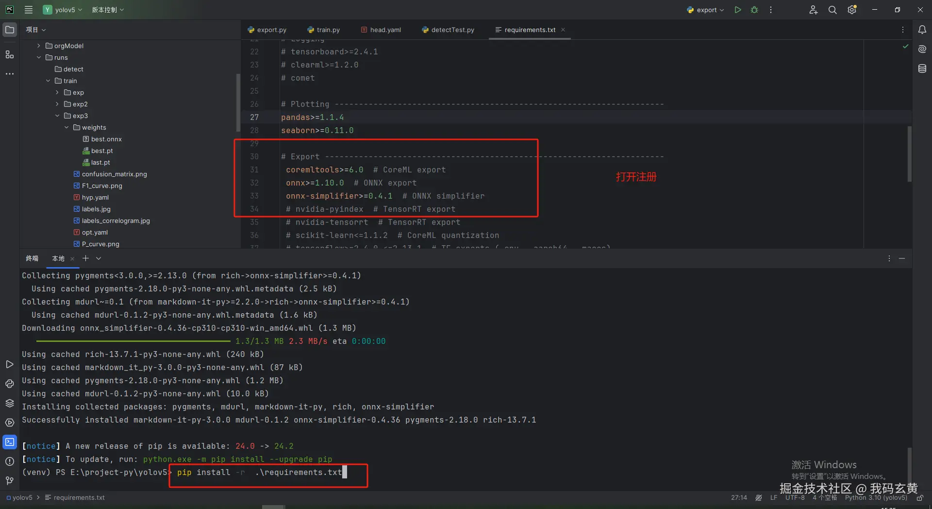Collapse the weights folder
This screenshot has height=509, width=932.
coord(67,127)
